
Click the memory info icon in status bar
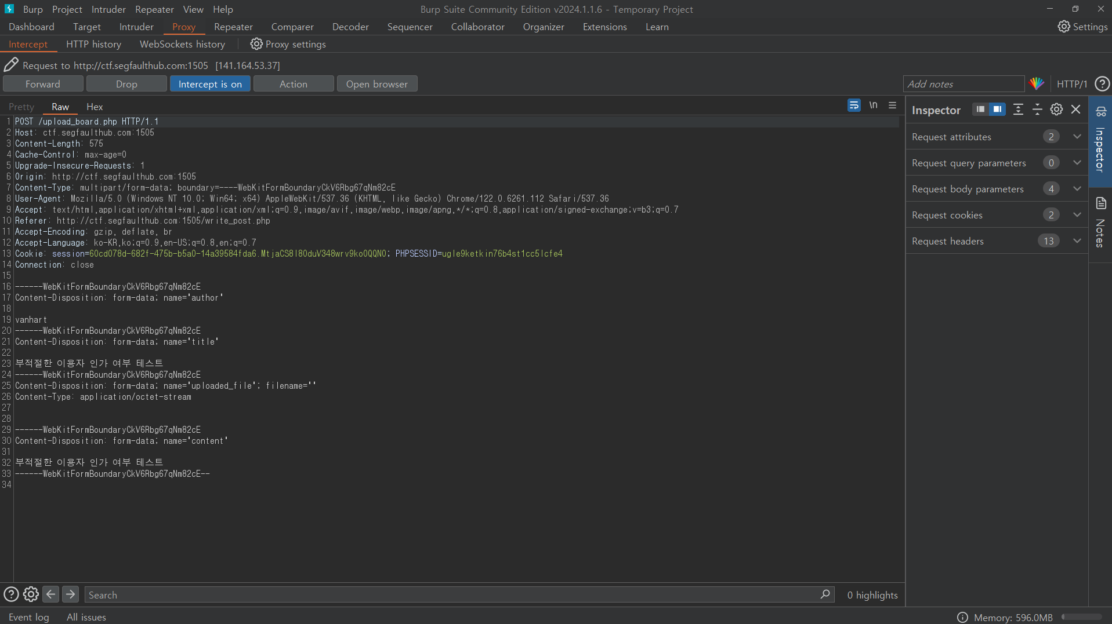(962, 618)
